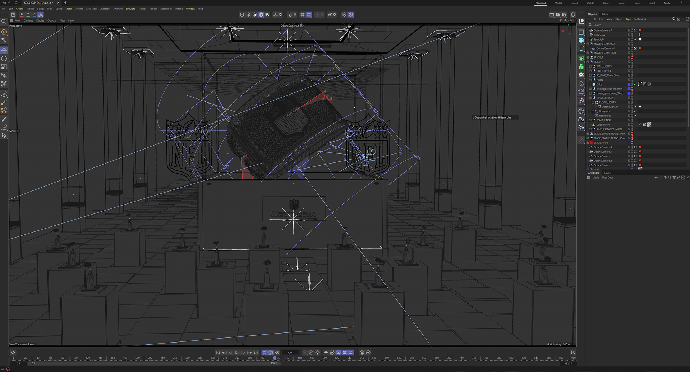The image size is (690, 372).
Task: Go to end of timeline
Action: click(x=256, y=353)
